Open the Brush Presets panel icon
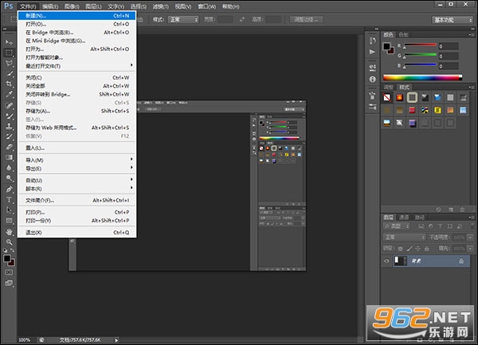Viewport: 478px width, 345px height. click(x=373, y=107)
